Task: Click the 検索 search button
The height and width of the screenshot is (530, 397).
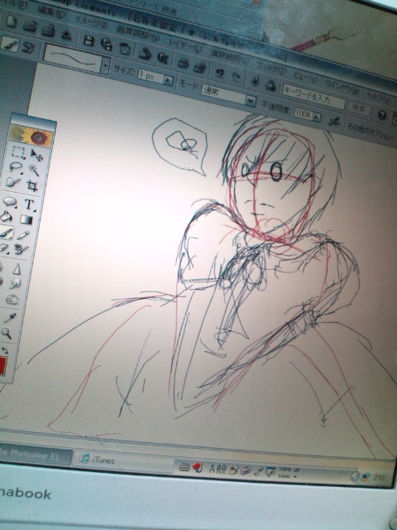Action: click(x=360, y=108)
